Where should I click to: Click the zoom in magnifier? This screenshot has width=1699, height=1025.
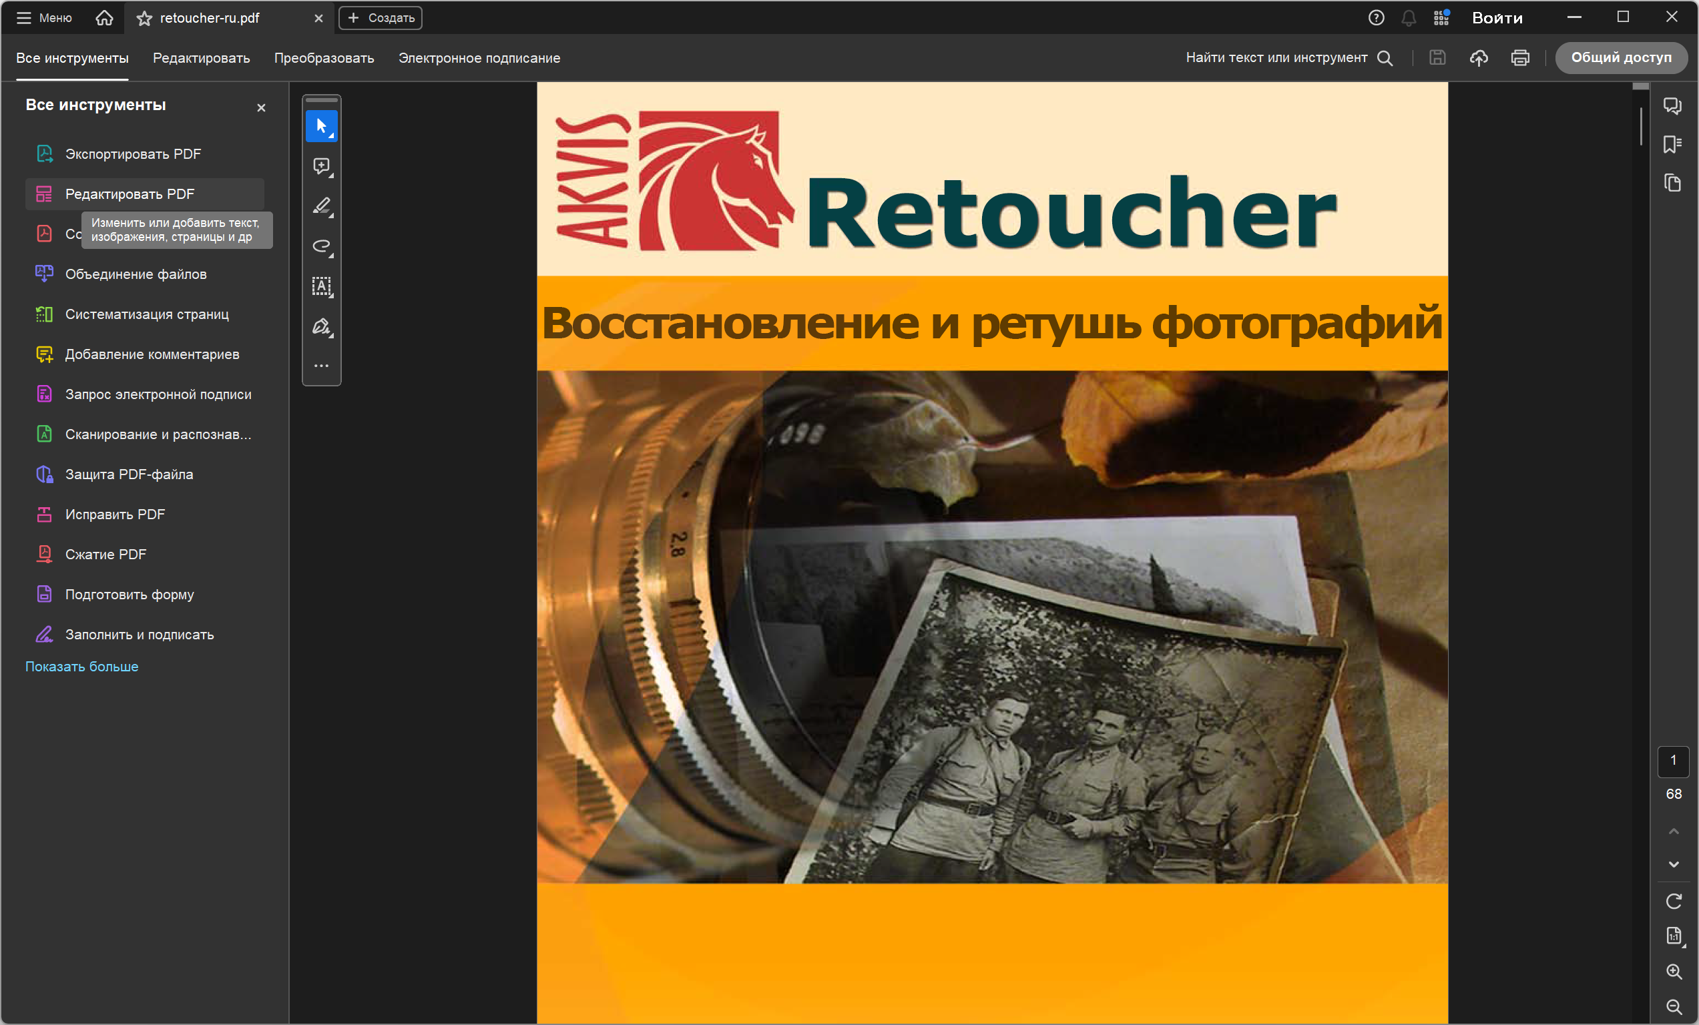(1674, 971)
